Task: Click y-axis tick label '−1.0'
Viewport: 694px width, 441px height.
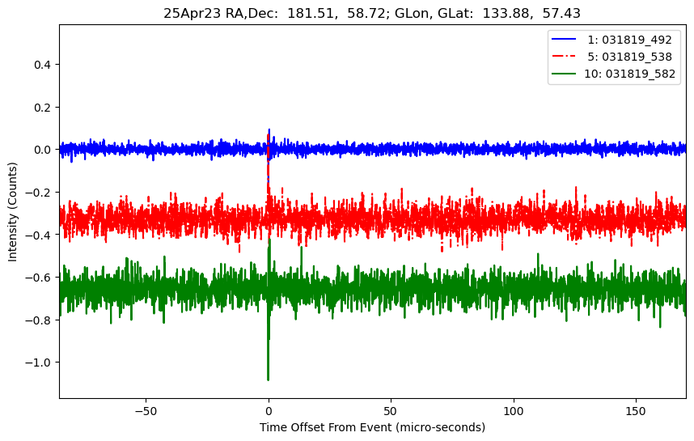Action: [39, 363]
